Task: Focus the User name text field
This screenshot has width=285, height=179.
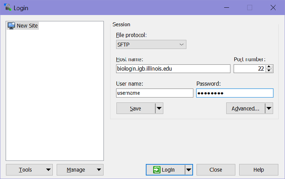Action: click(x=155, y=93)
